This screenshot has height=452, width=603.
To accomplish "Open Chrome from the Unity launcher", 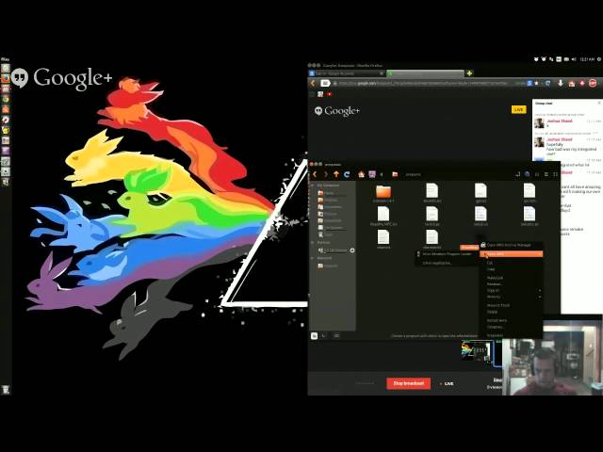I will [6, 99].
